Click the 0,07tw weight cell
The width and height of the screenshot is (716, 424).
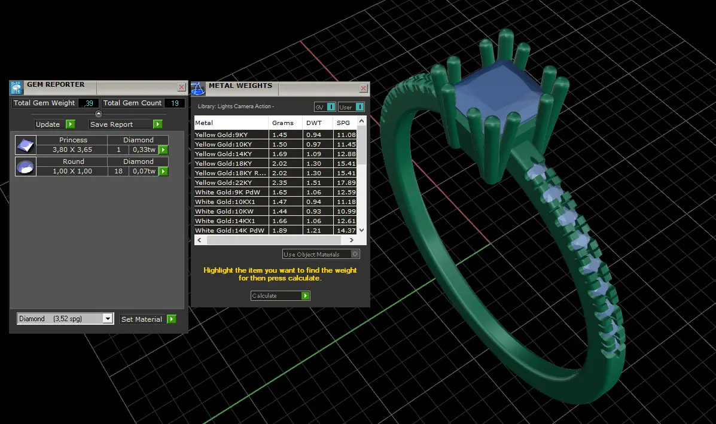coord(144,171)
